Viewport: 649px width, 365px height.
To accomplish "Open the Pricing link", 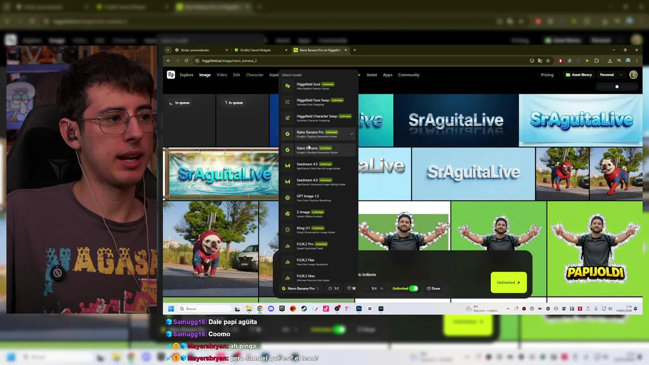I will pos(547,75).
